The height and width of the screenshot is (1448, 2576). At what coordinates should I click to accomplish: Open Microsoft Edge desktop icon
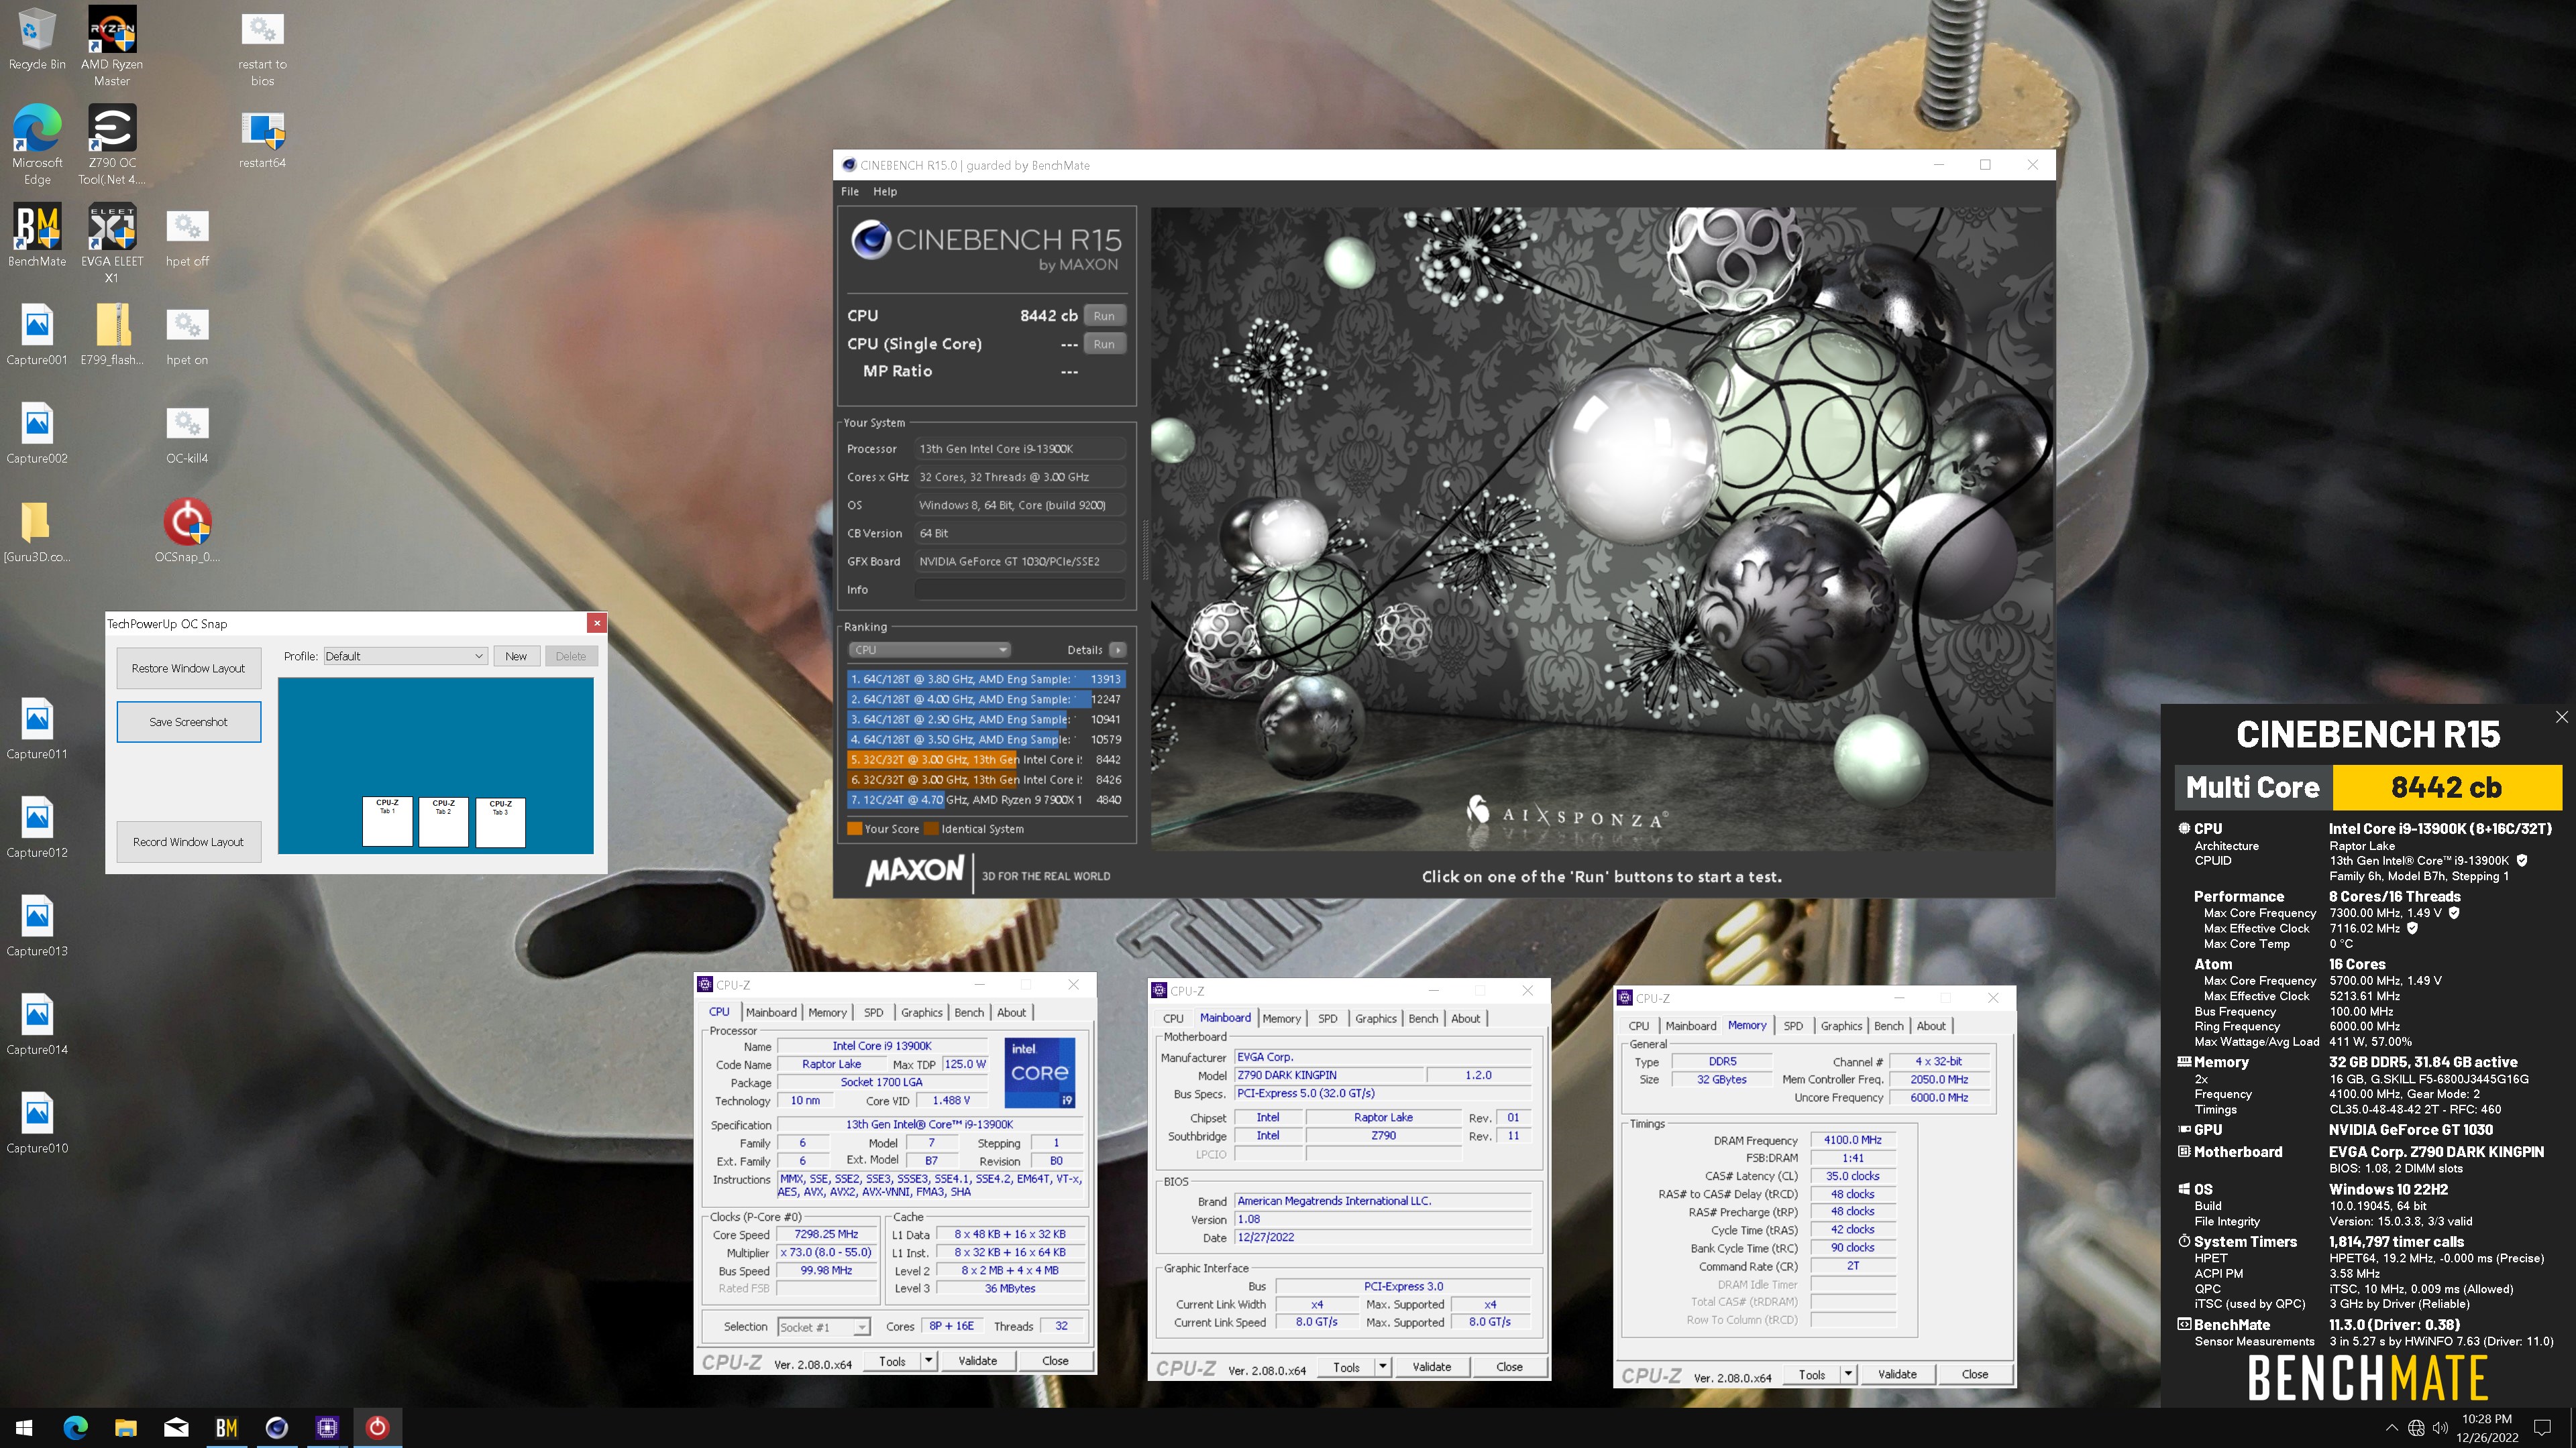click(37, 144)
